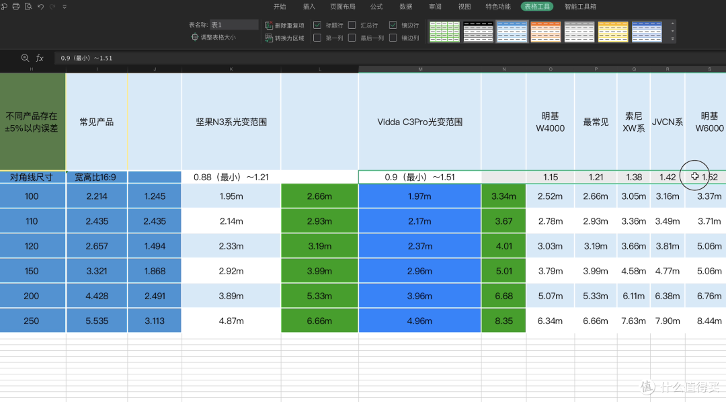Select the 宽高比16:9 cell
Viewport: 726px width, 402px height.
click(x=96, y=177)
